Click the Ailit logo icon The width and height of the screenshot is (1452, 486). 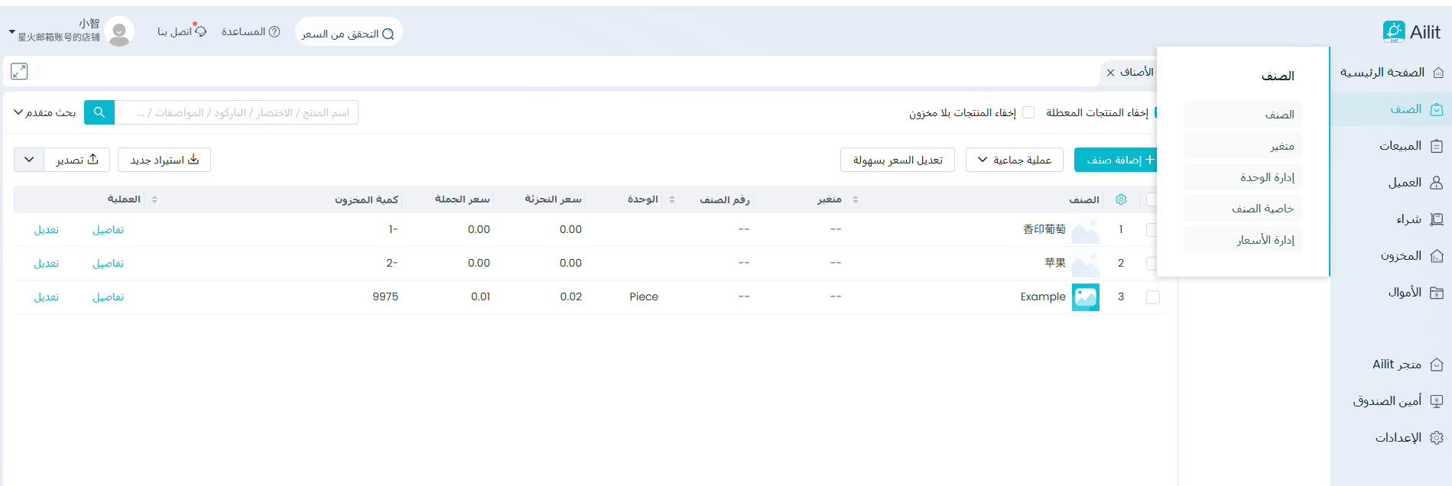point(1393,31)
